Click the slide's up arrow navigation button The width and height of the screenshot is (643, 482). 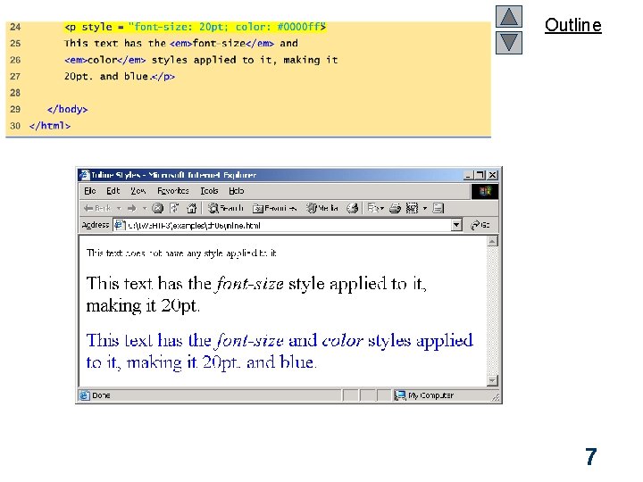508,17
